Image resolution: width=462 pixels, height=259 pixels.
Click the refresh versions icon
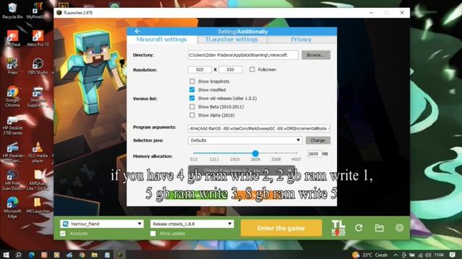(359, 228)
